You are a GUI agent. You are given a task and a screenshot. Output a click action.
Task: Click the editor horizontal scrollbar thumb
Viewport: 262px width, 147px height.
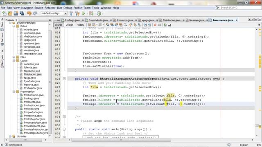click(121, 140)
